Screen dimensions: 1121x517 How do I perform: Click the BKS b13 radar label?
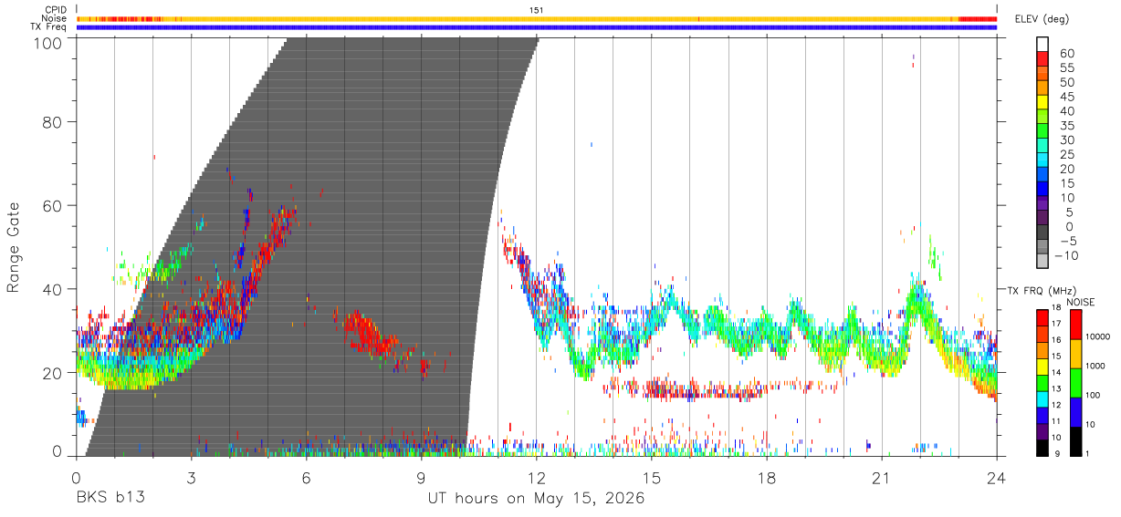click(x=110, y=499)
